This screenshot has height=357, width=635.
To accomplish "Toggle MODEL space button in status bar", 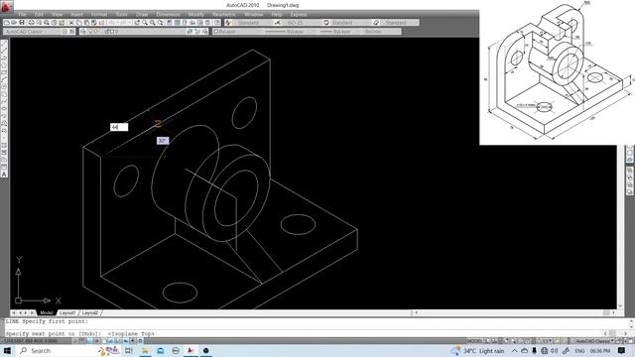I will 474,341.
